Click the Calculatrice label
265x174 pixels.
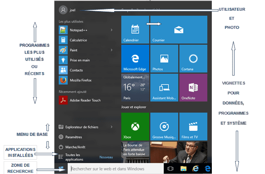tap(78, 40)
